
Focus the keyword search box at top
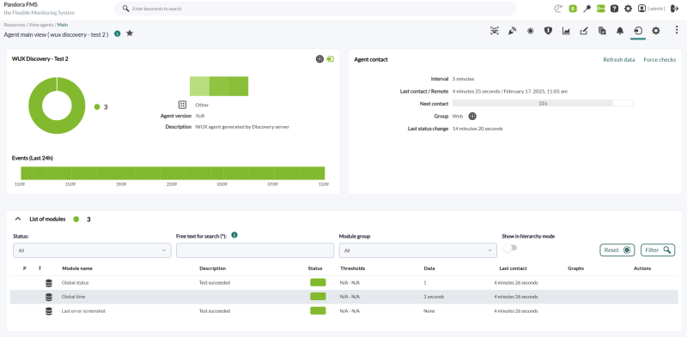[315, 9]
